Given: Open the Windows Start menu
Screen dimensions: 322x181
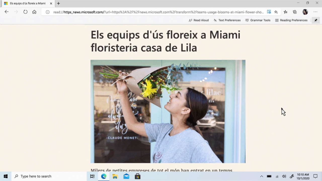Looking at the screenshot, I should coord(6,176).
